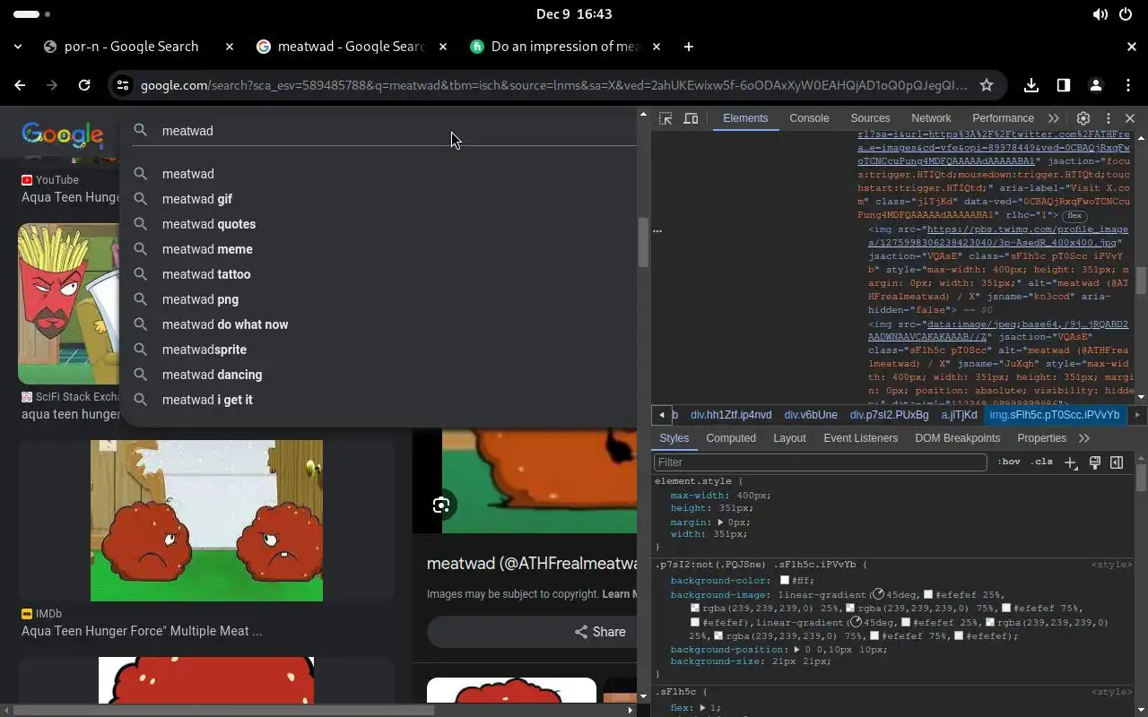Click the browser Back arrow

click(x=20, y=85)
